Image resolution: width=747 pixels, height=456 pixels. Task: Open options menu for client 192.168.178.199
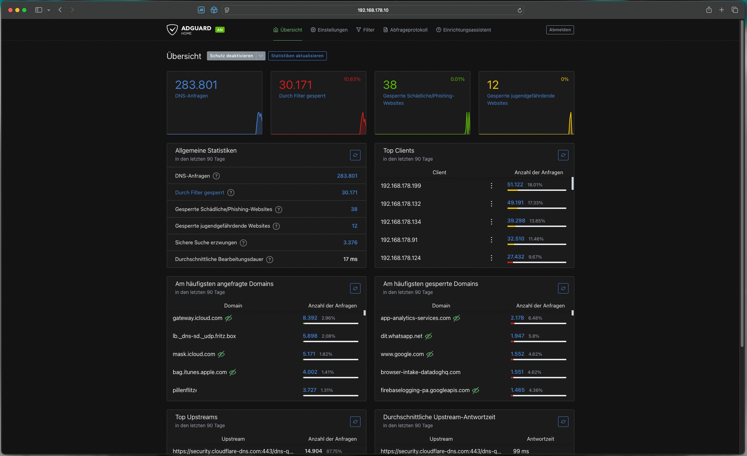point(491,186)
